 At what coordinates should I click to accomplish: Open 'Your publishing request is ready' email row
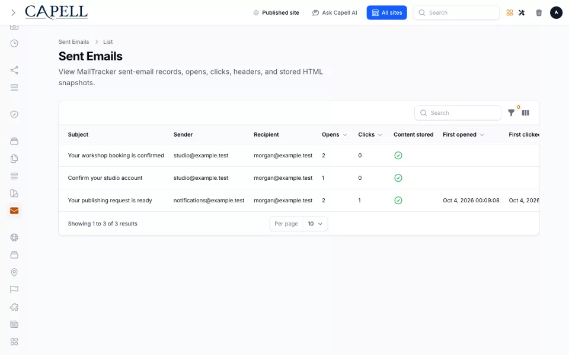[298, 201]
